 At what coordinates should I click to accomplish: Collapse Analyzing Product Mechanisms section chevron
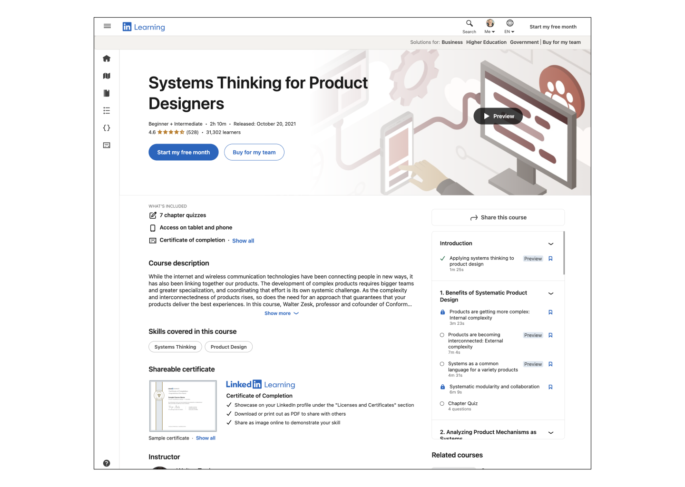click(x=551, y=433)
